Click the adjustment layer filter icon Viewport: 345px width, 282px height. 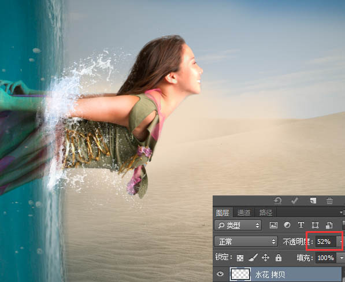click(x=287, y=225)
